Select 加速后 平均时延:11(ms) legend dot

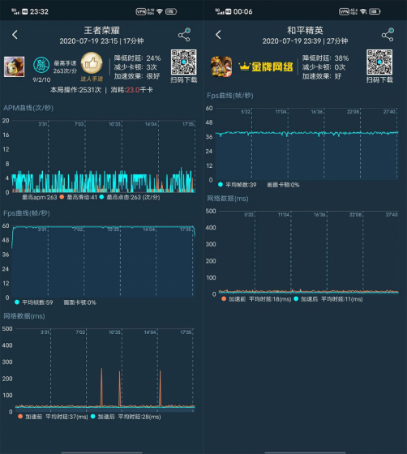point(296,299)
